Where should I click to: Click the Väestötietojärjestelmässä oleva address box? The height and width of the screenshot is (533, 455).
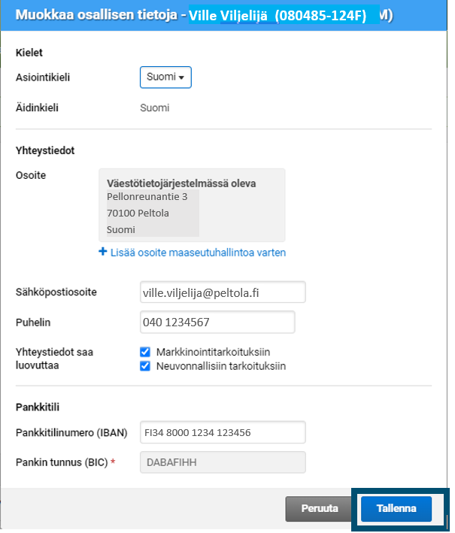192,204
